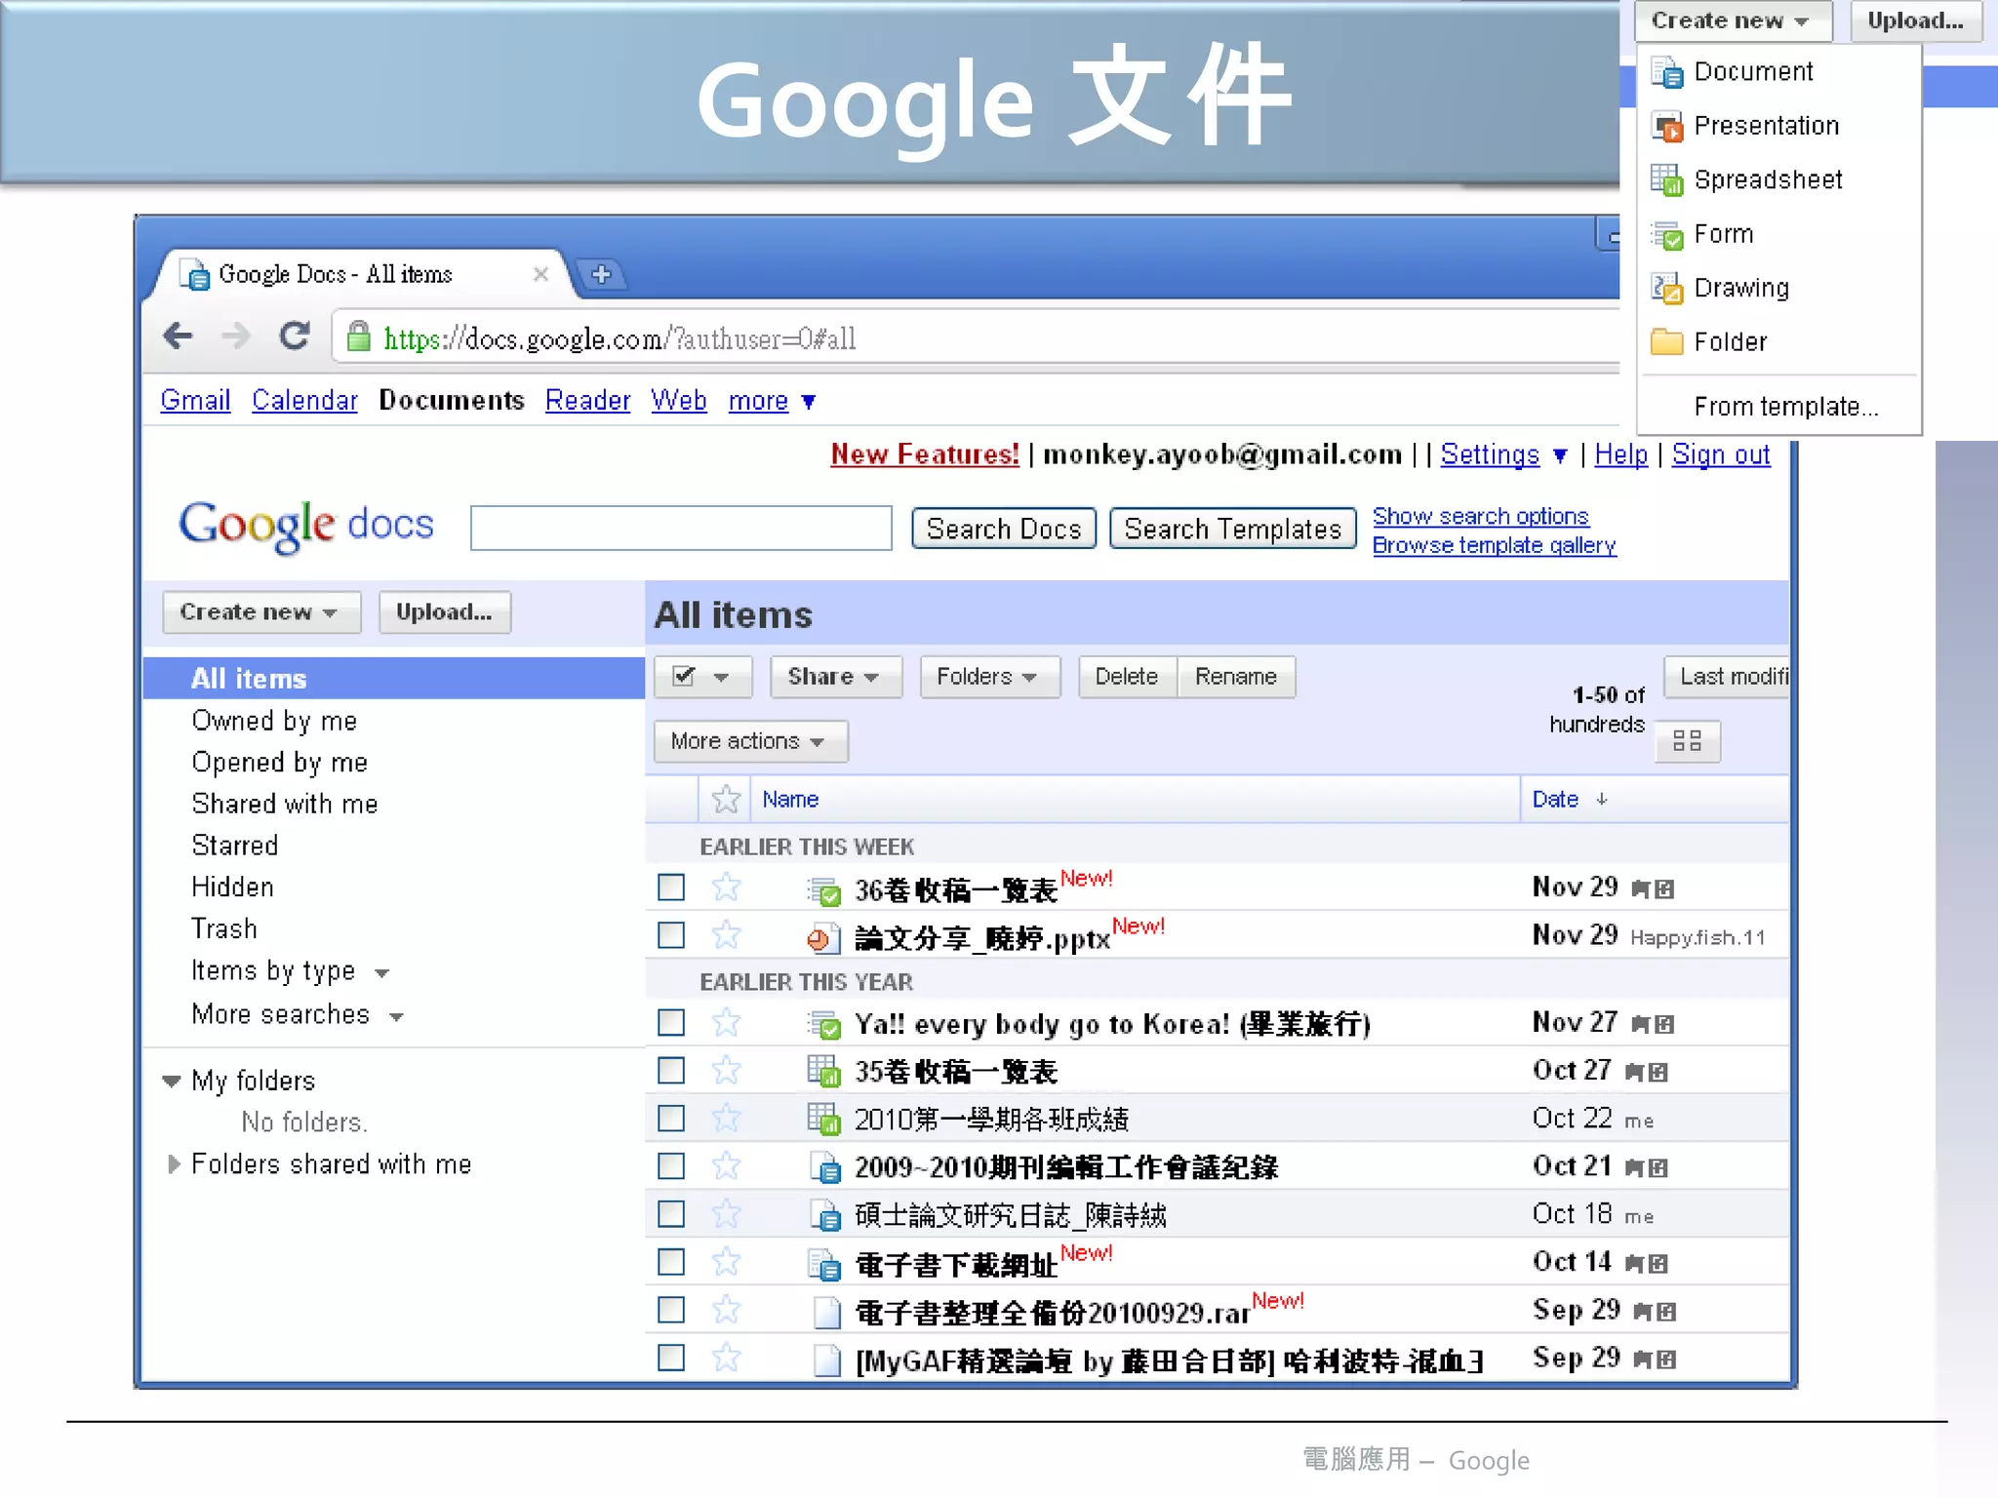Click document icon beside 2009~2010期刊編輯工作會議紀錄
1998x1498 pixels.
coord(825,1166)
